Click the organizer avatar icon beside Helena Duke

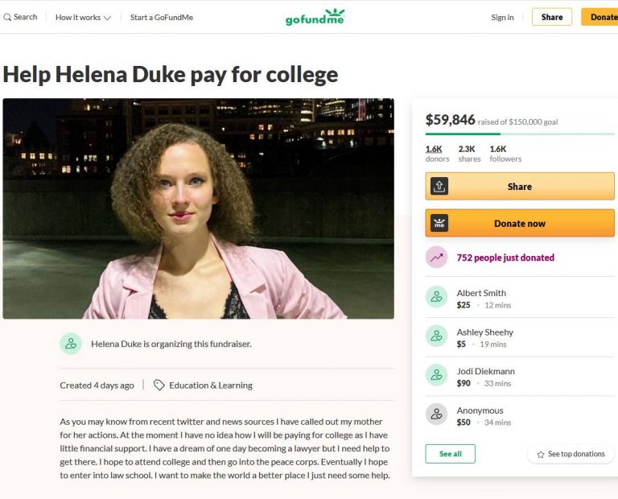[71, 344]
